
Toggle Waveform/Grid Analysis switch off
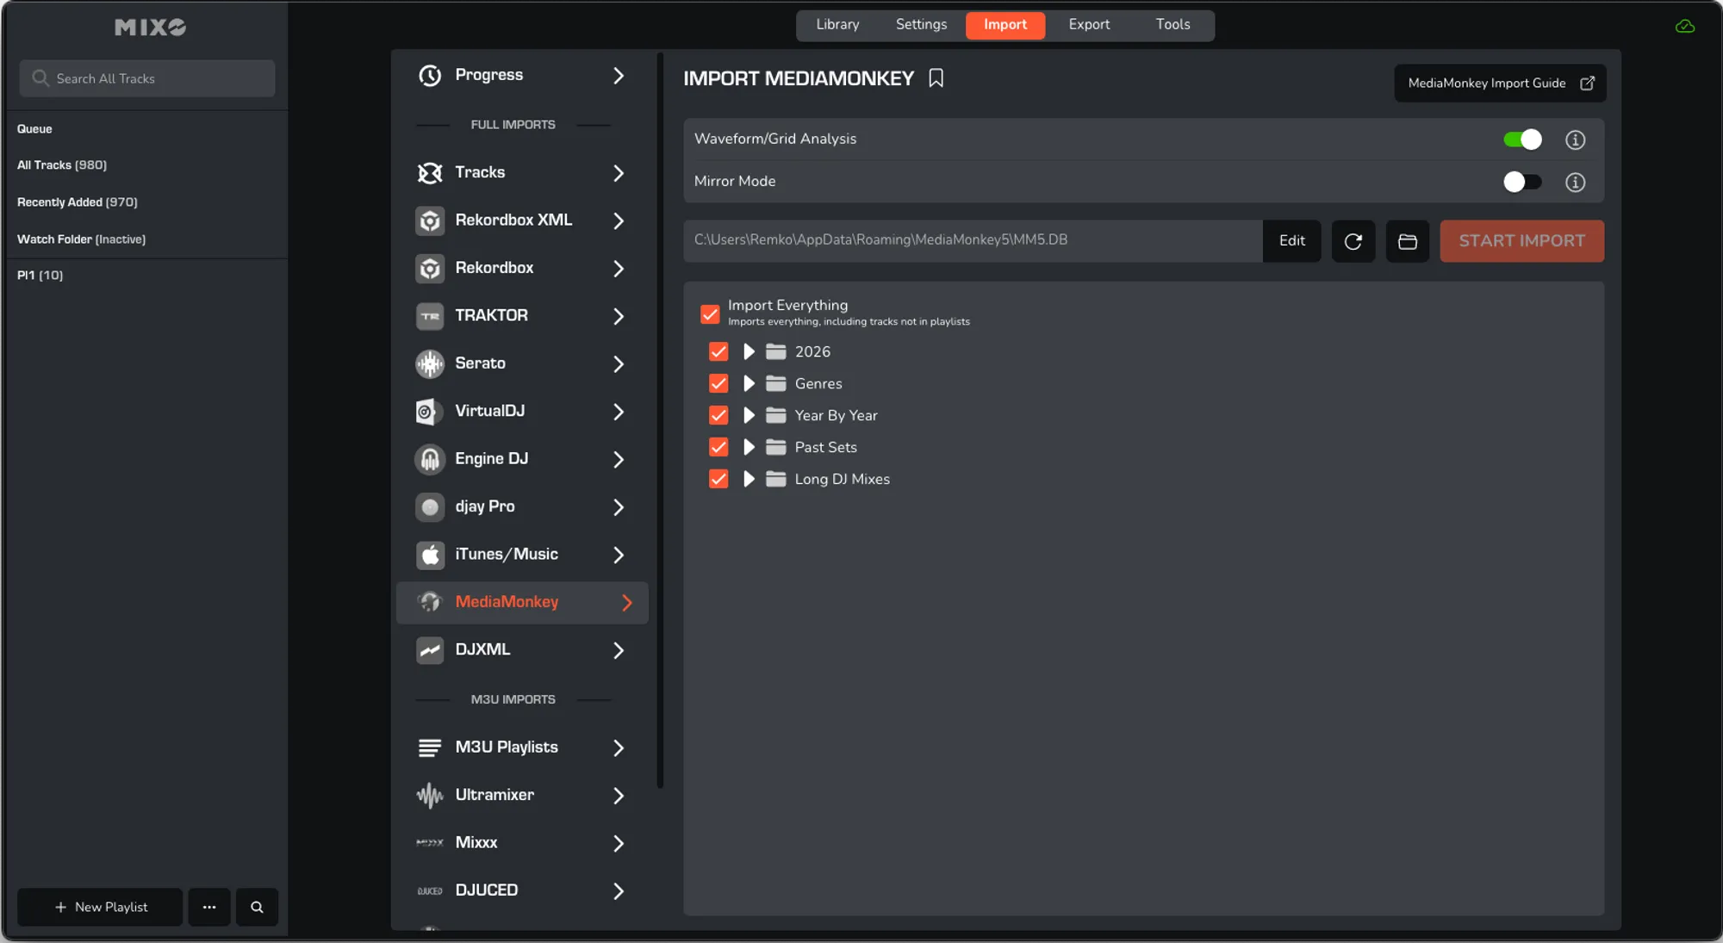[1522, 140]
